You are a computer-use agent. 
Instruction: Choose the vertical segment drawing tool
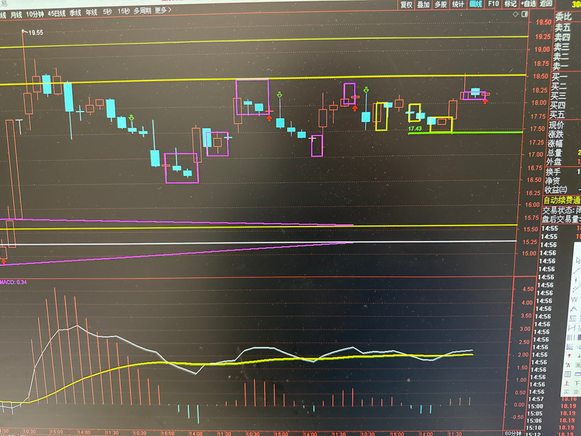pos(576,280)
